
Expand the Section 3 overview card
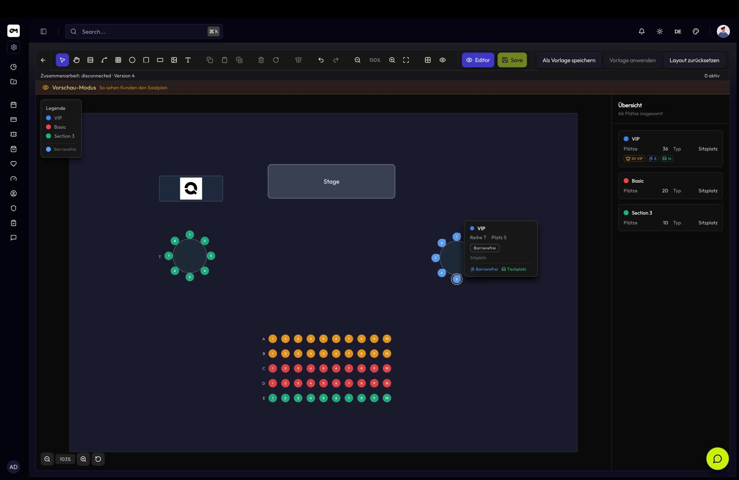click(x=670, y=217)
